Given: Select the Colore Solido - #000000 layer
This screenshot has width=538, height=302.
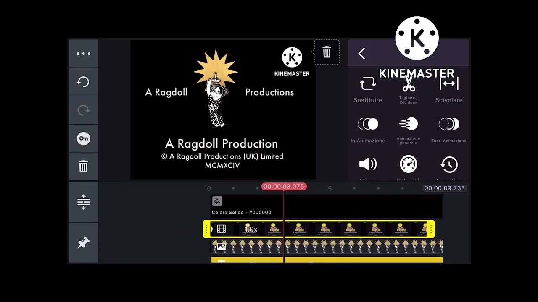Looking at the screenshot, I should 327,206.
